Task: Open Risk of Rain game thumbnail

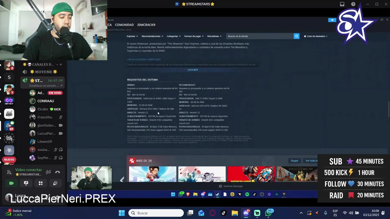Action: (202, 174)
